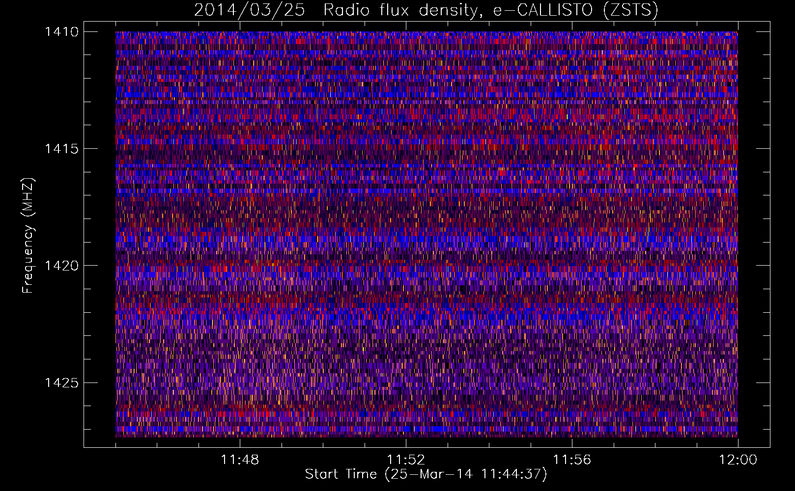Select the 1415 frequency axis label

click(61, 149)
